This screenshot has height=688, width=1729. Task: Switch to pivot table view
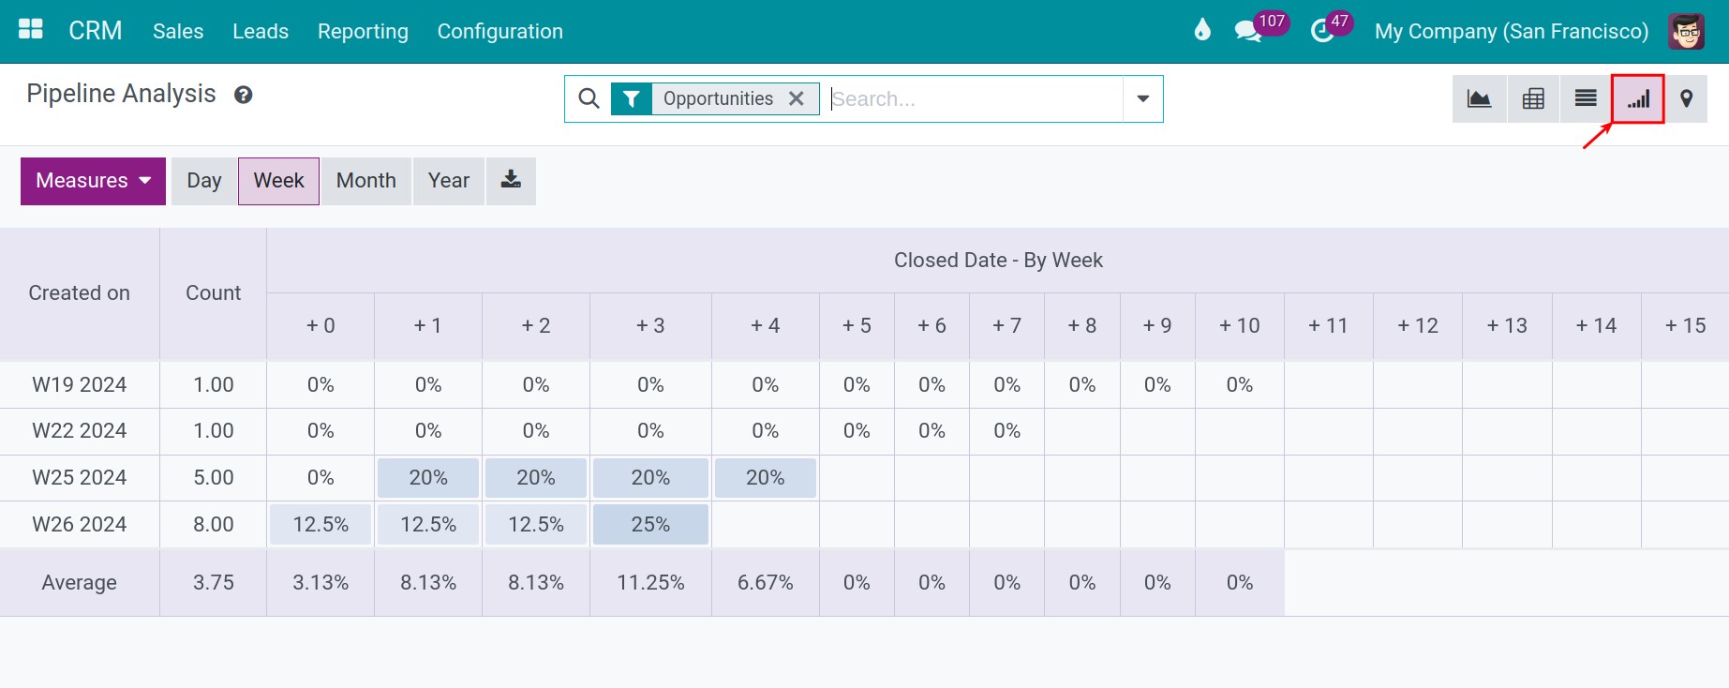[1533, 98]
